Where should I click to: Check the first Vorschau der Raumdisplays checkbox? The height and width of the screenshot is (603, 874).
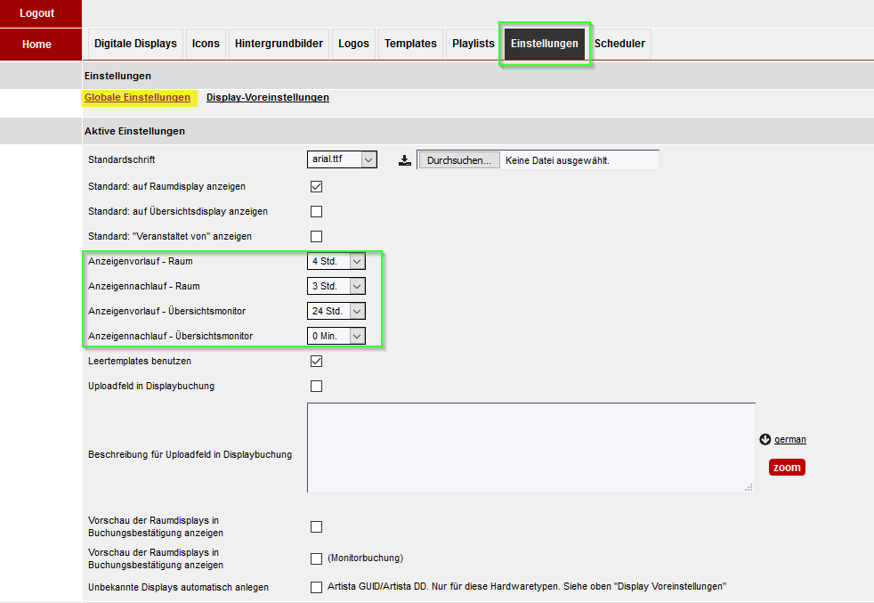[316, 526]
